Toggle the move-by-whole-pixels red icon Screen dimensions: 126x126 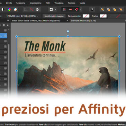click(x=70, y=9)
